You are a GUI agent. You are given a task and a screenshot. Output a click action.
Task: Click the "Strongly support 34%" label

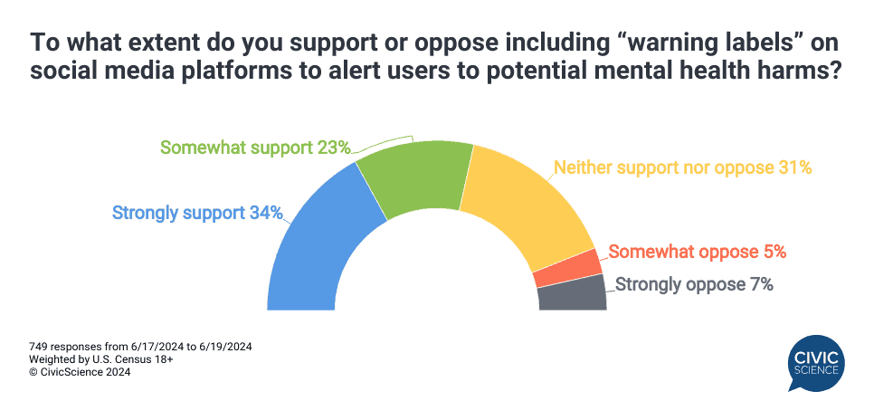[197, 214]
